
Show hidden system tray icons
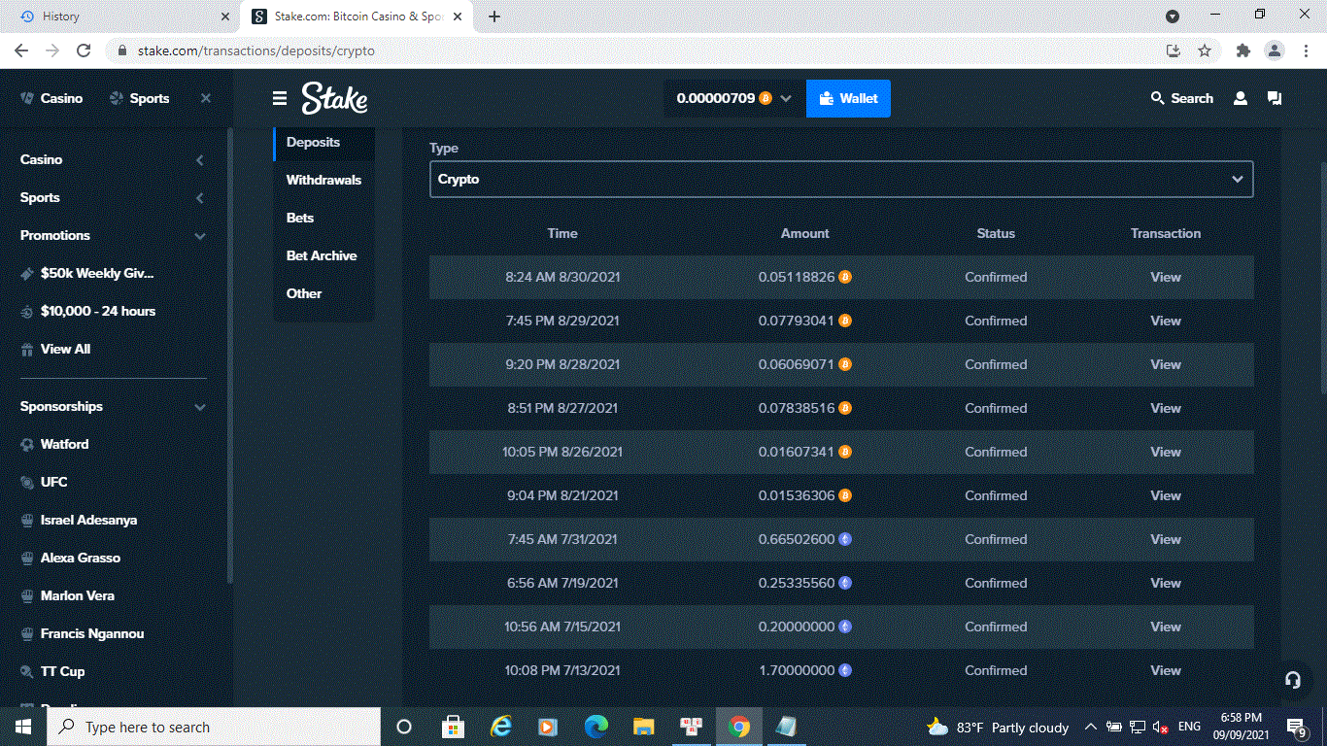(x=1090, y=727)
